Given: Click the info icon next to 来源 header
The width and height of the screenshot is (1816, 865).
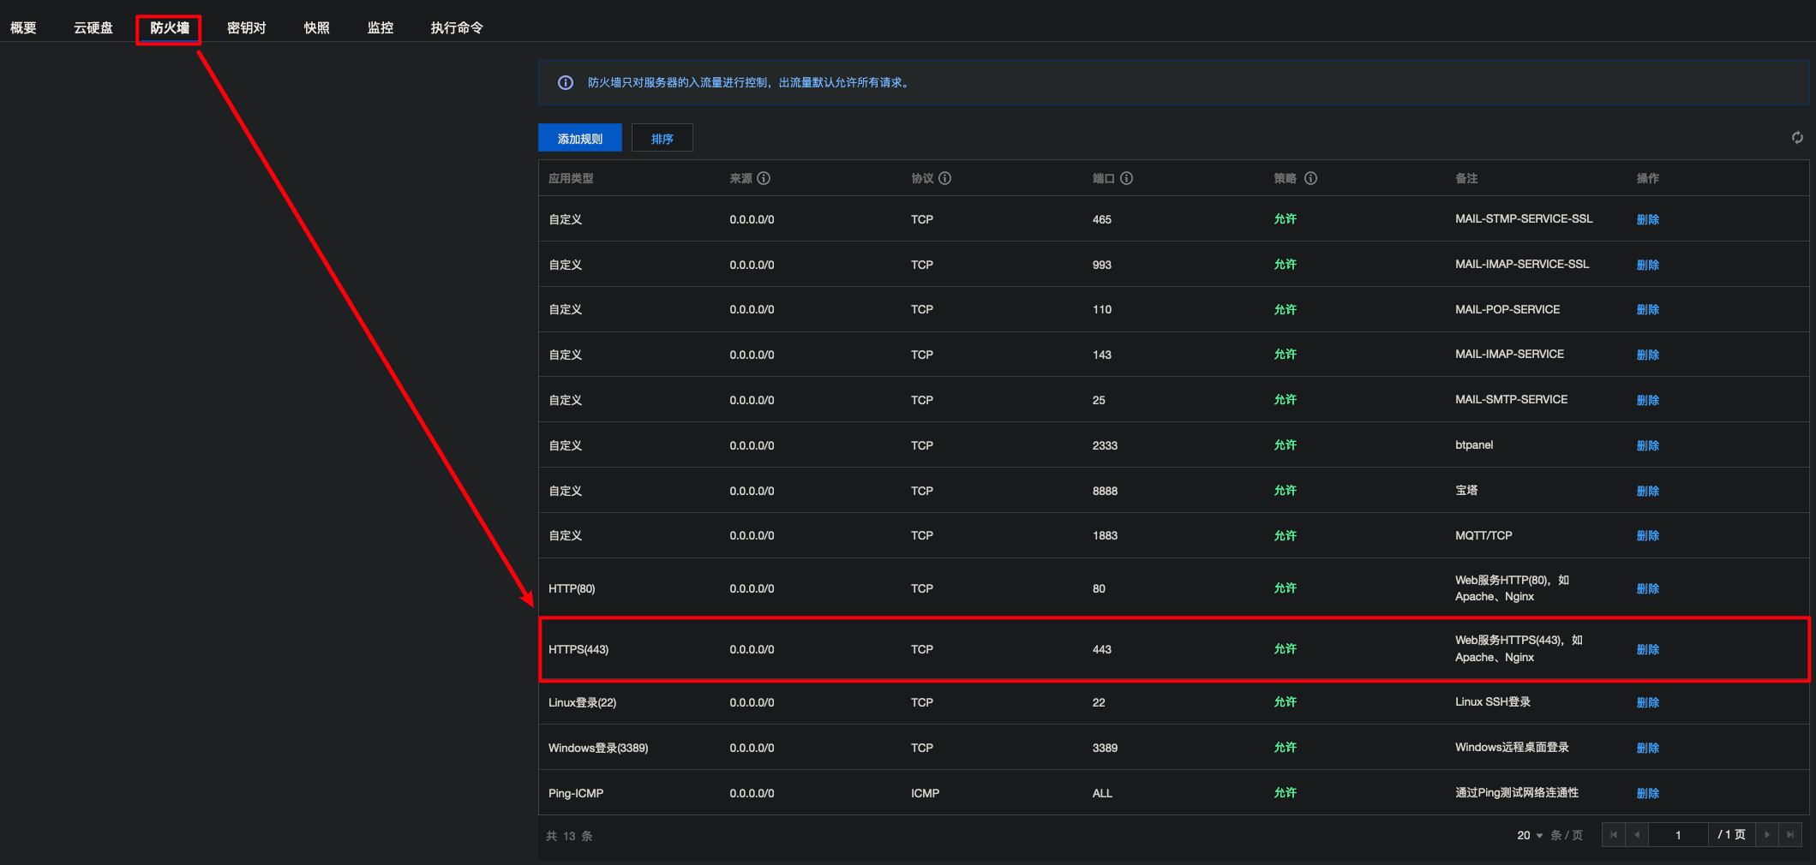Looking at the screenshot, I should pyautogui.click(x=764, y=178).
